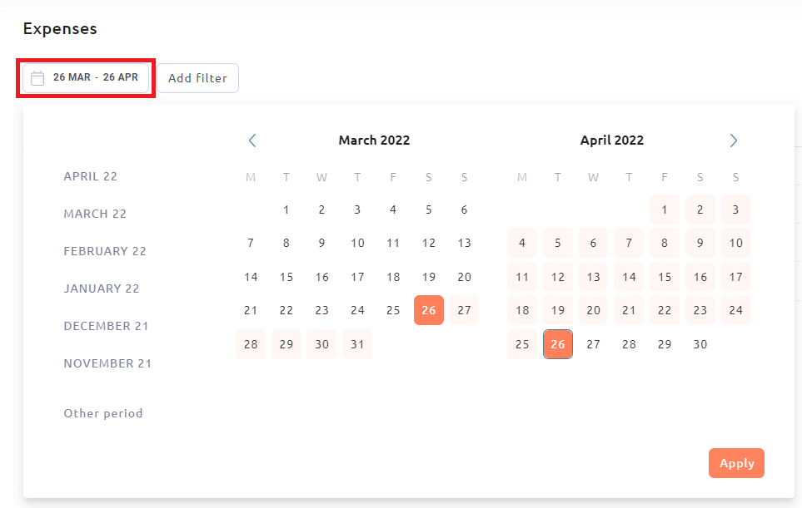Select the MARCH 22 preset period

point(95,214)
